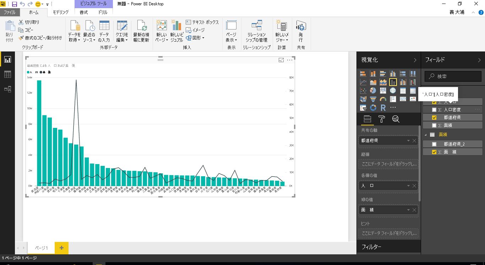Select the stacked column chart visual
The height and width of the screenshot is (265, 485).
[x=373, y=74]
